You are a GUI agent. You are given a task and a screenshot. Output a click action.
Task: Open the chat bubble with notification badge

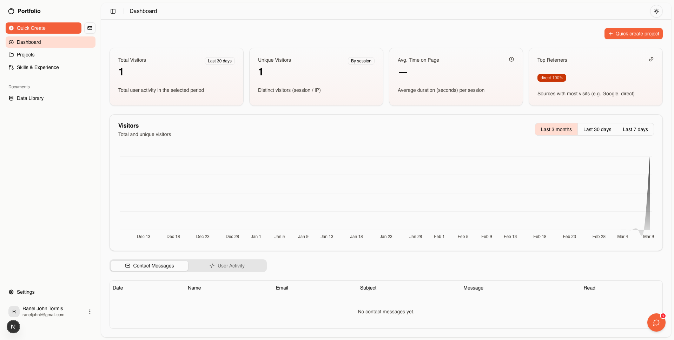tap(656, 322)
